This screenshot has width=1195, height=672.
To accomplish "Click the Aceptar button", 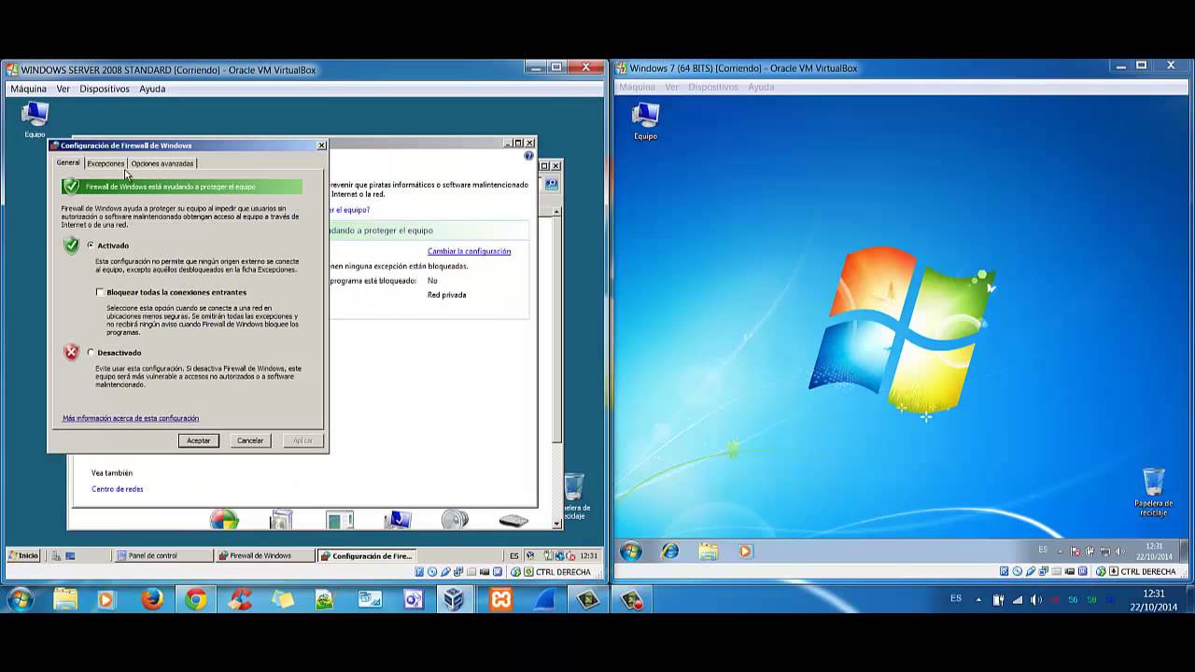I will [x=199, y=441].
